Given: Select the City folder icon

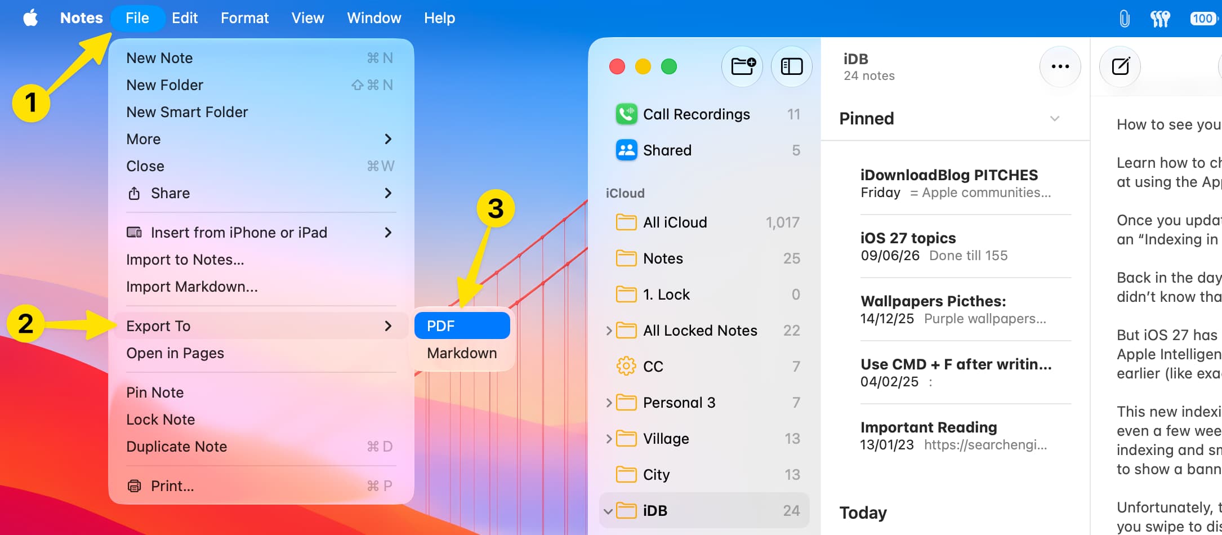Looking at the screenshot, I should pos(626,475).
